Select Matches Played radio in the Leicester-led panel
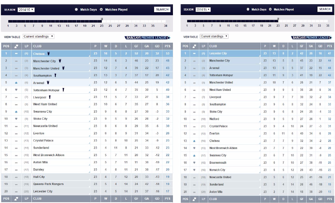 point(271,9)
